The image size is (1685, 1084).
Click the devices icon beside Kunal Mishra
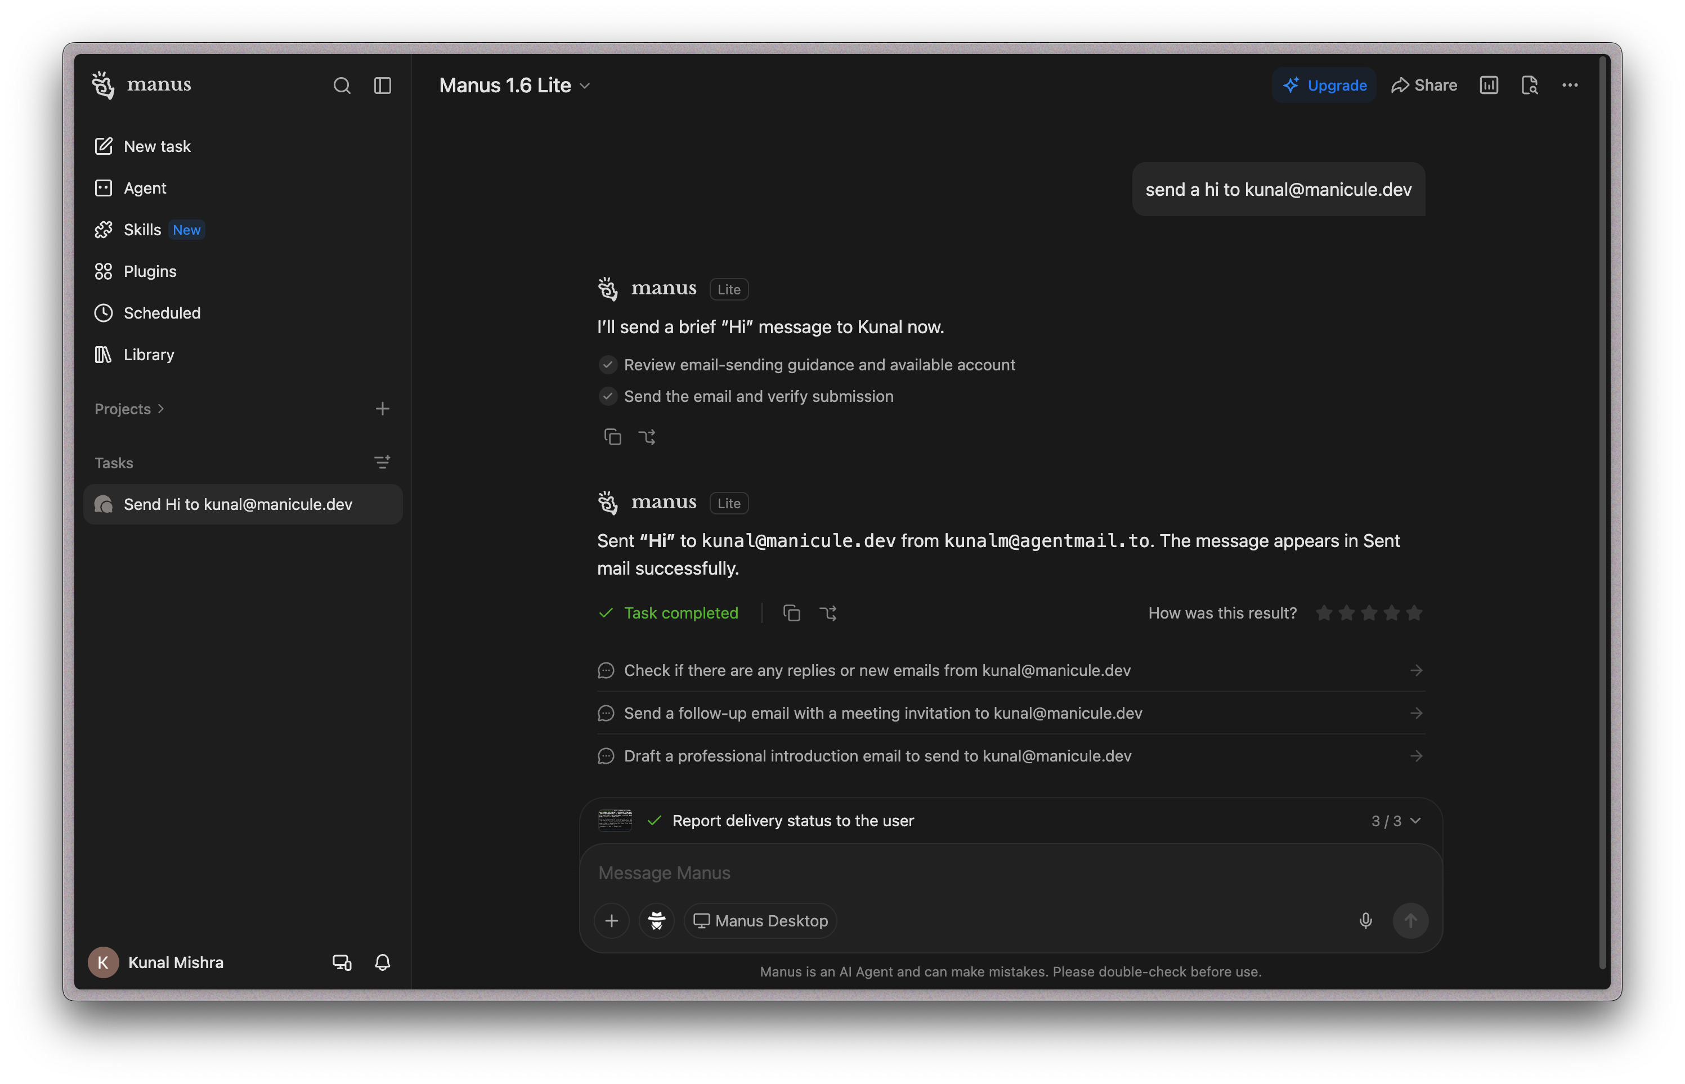[x=342, y=962]
